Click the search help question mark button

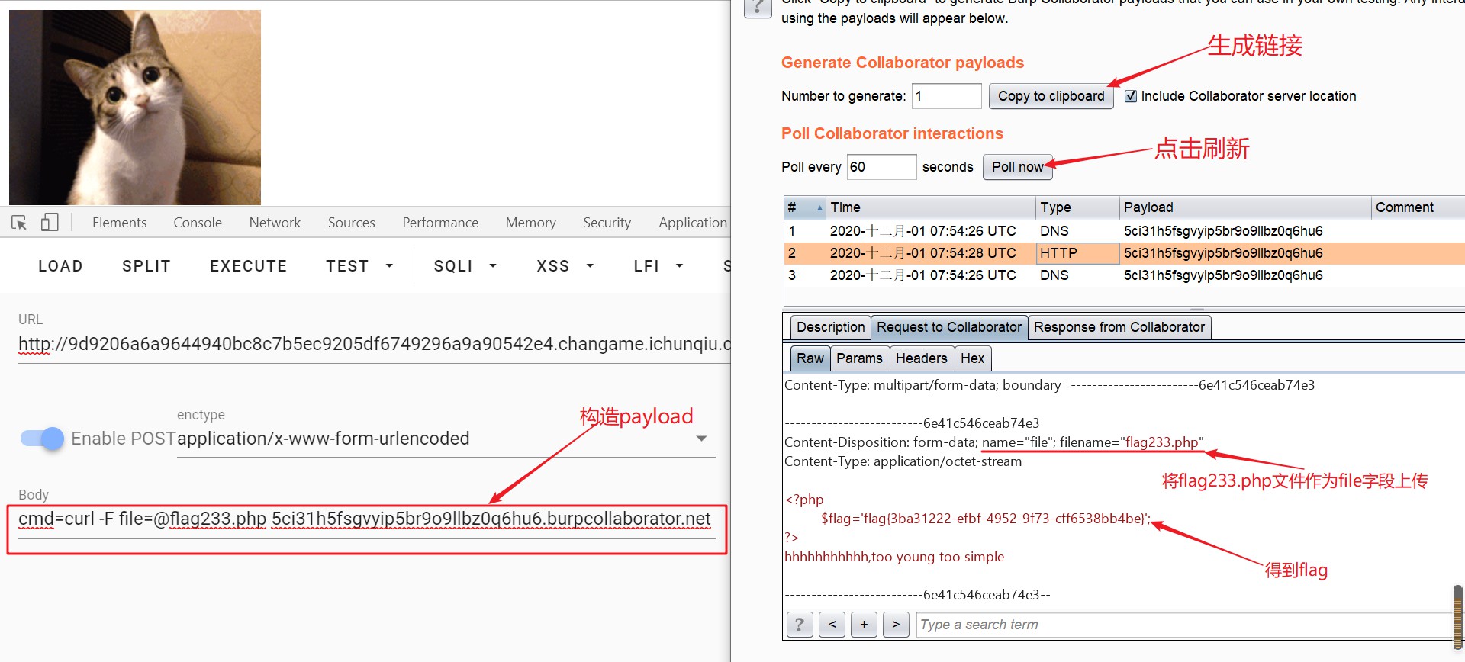(799, 625)
